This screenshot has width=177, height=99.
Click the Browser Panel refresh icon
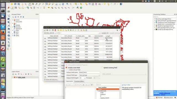tap(15, 17)
